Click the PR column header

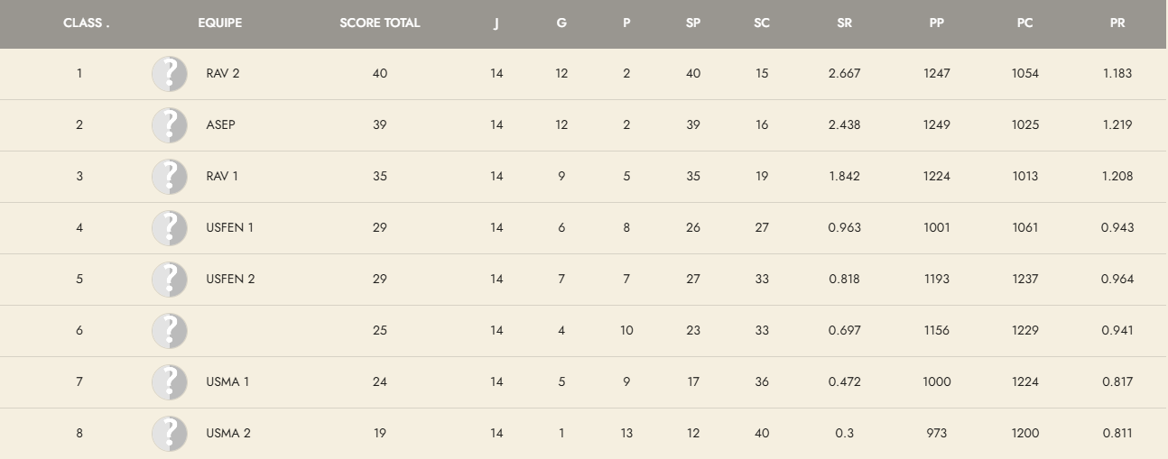tap(1117, 23)
